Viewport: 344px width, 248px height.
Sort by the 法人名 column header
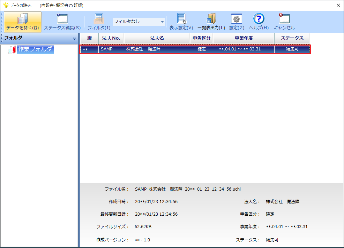click(x=157, y=38)
